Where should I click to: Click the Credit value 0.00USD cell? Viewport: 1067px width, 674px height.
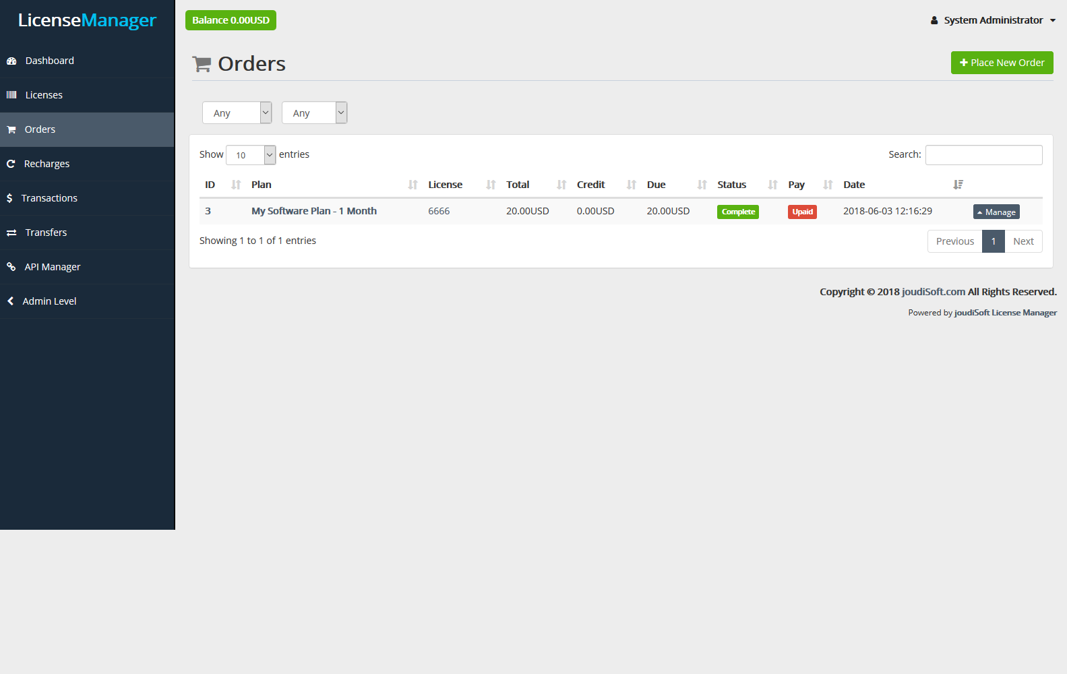tap(595, 211)
